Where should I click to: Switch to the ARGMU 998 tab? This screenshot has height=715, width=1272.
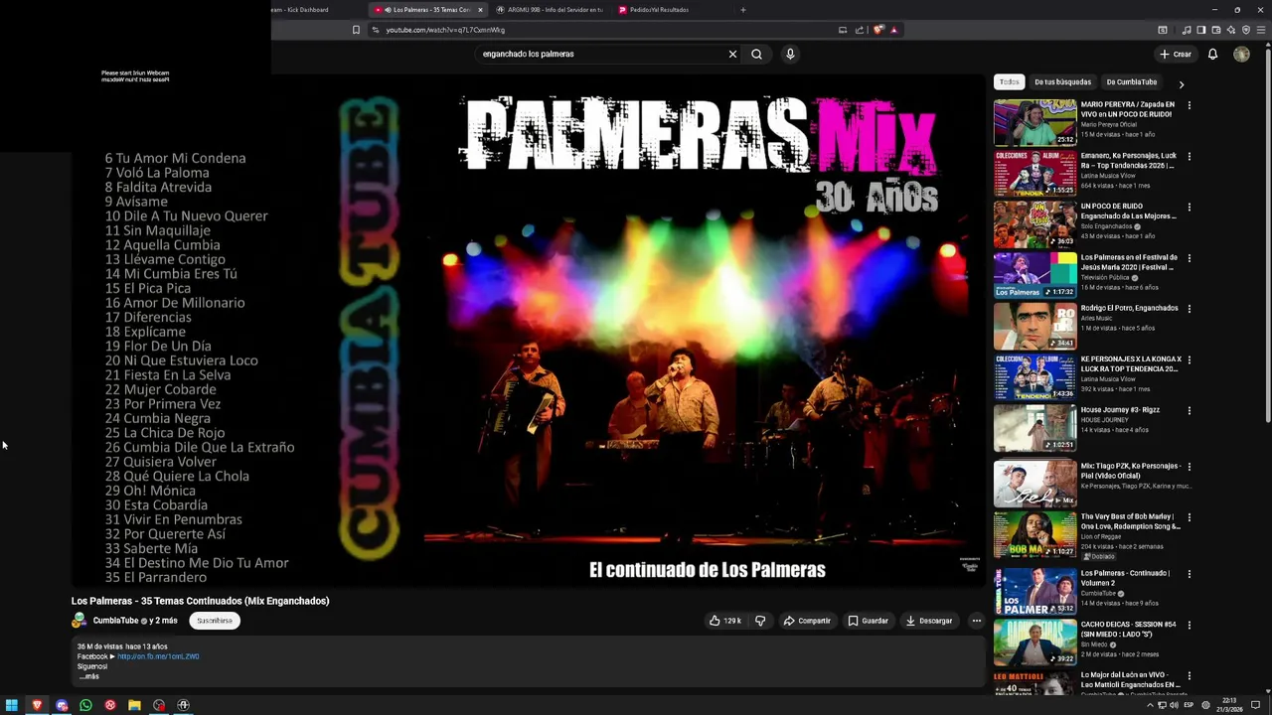(x=549, y=10)
